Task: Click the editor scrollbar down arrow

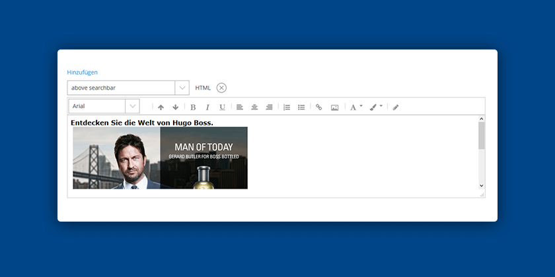Action: pos(482,185)
